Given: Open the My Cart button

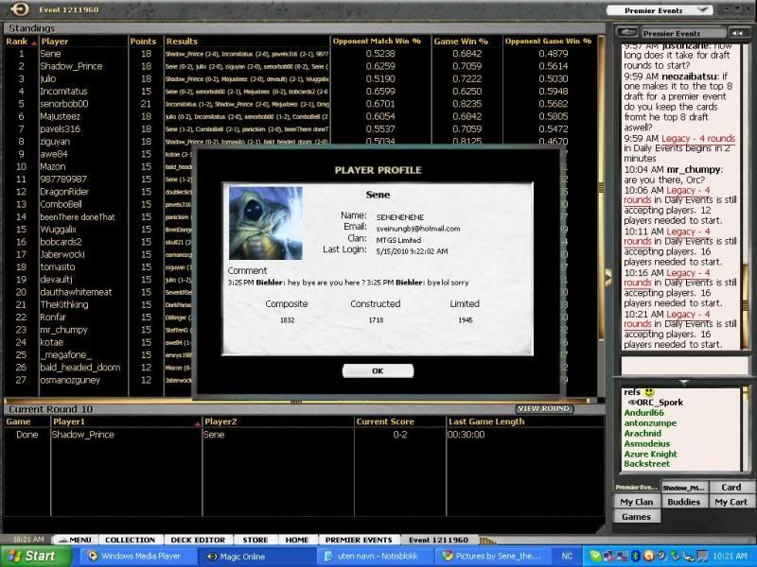Looking at the screenshot, I should [731, 502].
